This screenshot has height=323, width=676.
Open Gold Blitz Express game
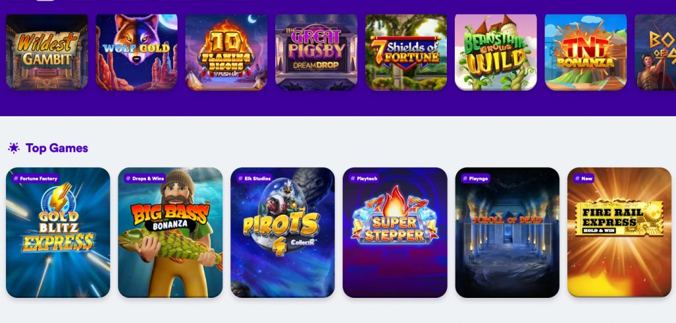[58, 233]
